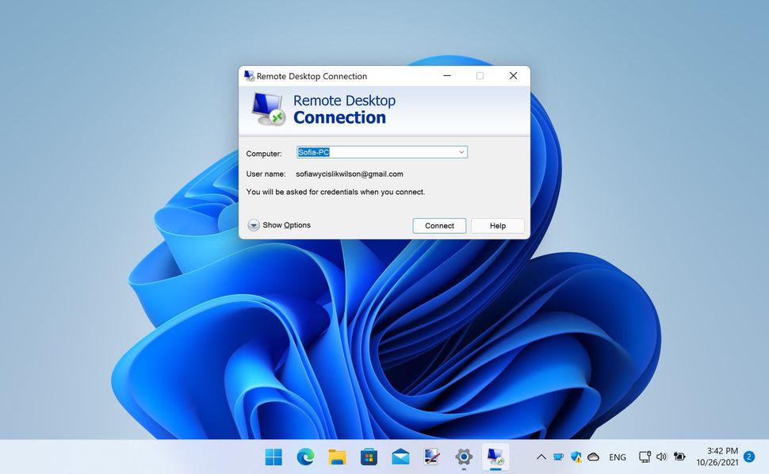The image size is (769, 474).
Task: Switch the ENG input language indicator
Action: 618,457
